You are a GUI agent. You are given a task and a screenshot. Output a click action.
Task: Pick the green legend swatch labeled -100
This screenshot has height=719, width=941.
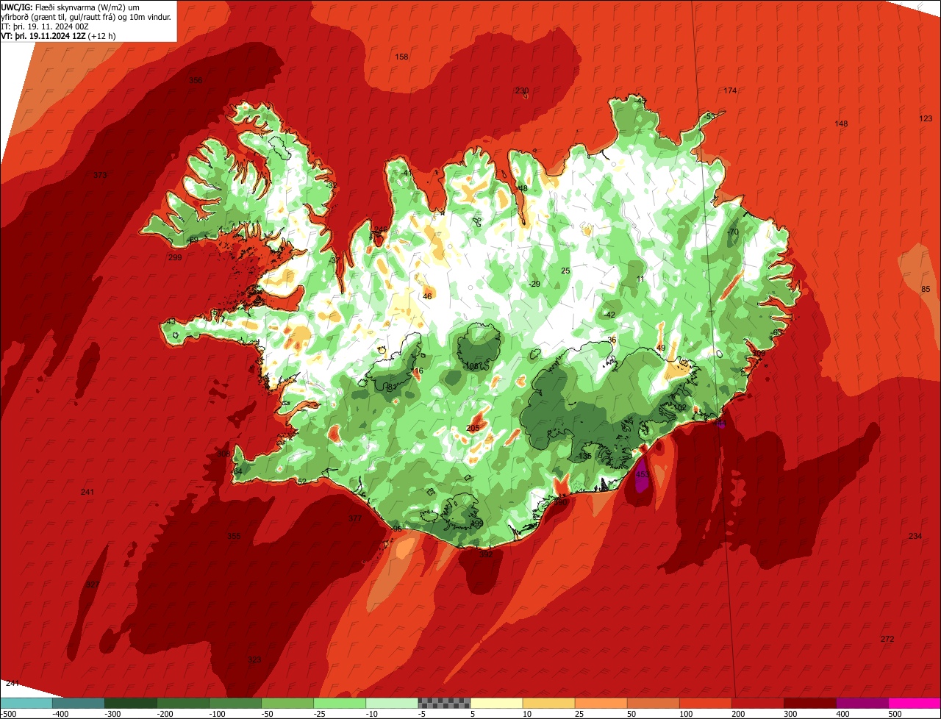click(235, 703)
